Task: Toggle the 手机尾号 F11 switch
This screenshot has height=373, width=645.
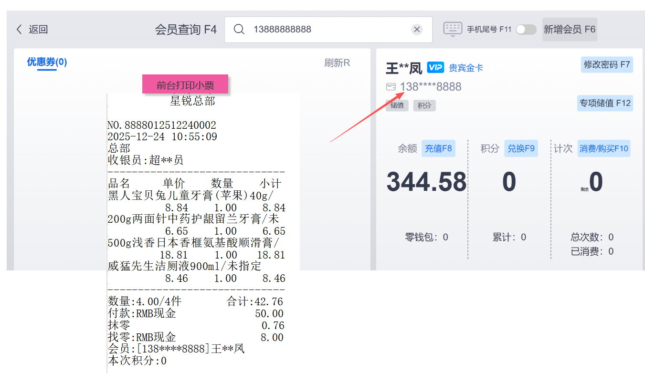Action: click(526, 30)
